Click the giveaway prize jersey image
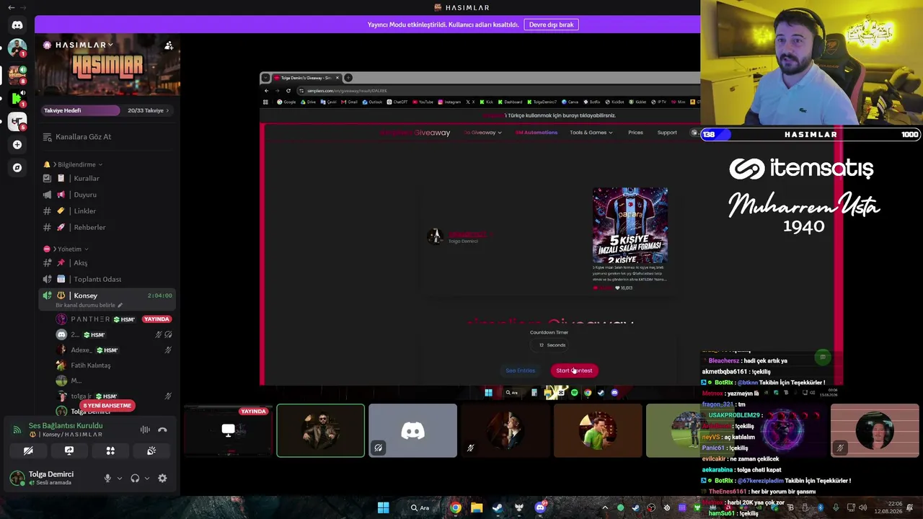Image resolution: width=923 pixels, height=519 pixels. click(630, 226)
